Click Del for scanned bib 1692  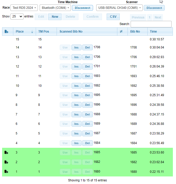coord(87,86)
